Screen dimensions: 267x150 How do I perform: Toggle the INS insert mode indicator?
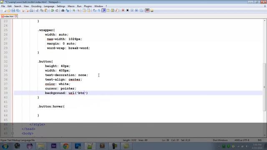pos(259,140)
